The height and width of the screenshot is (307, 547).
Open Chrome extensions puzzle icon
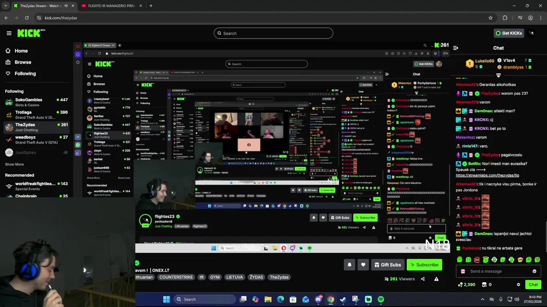(505, 18)
